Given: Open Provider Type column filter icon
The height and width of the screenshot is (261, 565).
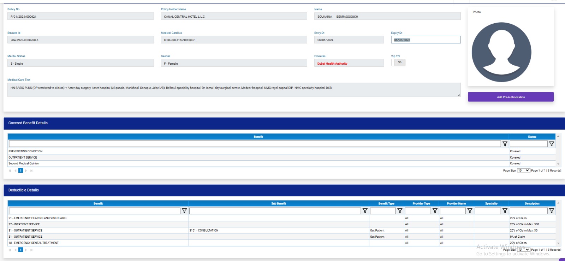Looking at the screenshot, I should [435, 210].
